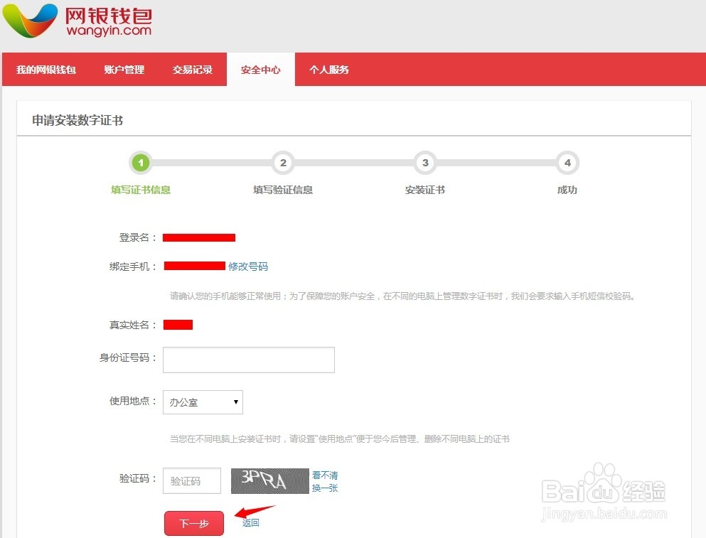This screenshot has height=538, width=706.
Task: Click step 4 circle 成功
Action: coord(567,163)
